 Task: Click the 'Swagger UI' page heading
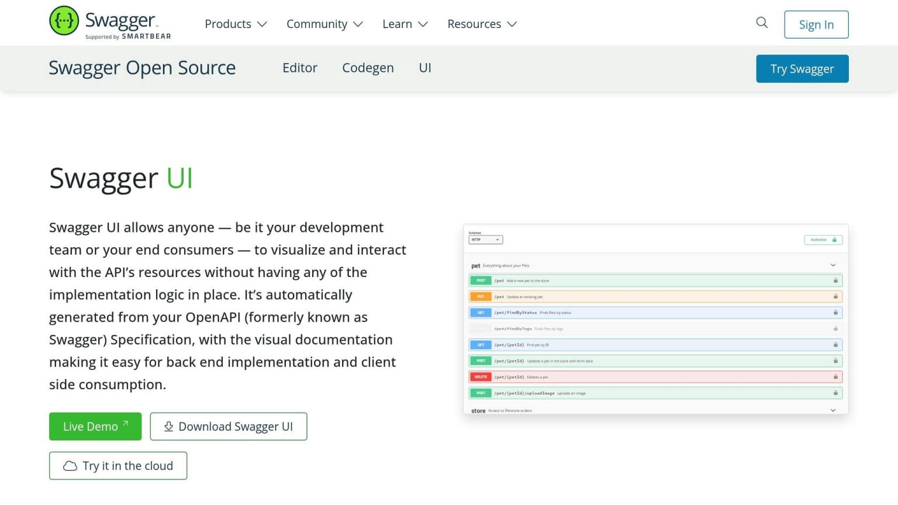point(121,178)
